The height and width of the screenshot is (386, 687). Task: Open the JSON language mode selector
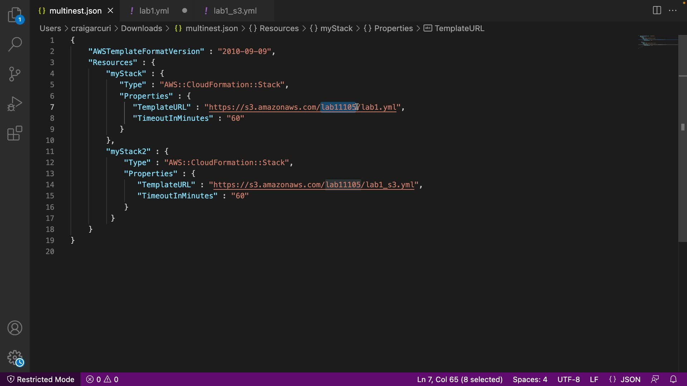624,379
